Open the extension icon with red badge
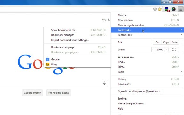184x115 pixels. coord(167,9)
